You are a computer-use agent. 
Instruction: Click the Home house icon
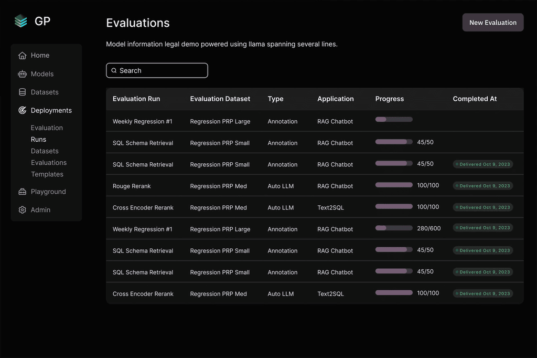click(x=22, y=56)
